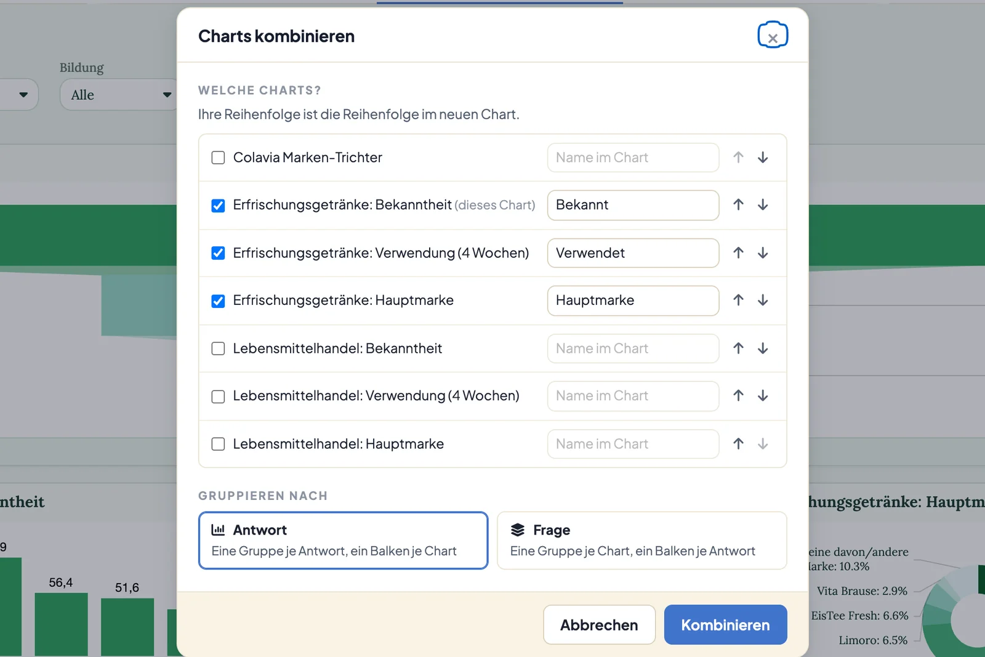Viewport: 985px width, 657px height.
Task: Select grouping by Antwort
Action: coord(343,541)
